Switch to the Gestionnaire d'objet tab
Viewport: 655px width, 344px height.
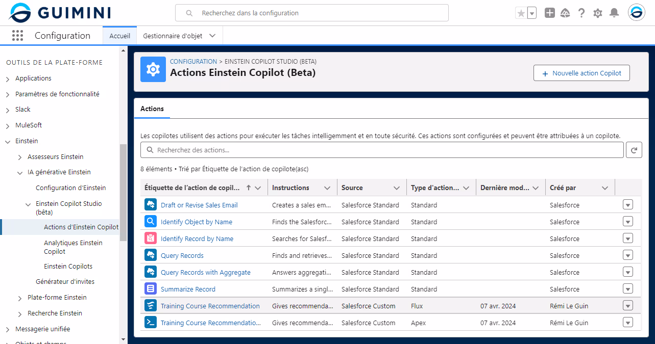[173, 36]
